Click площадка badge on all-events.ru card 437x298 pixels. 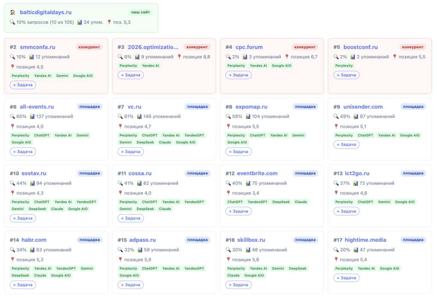pos(90,107)
